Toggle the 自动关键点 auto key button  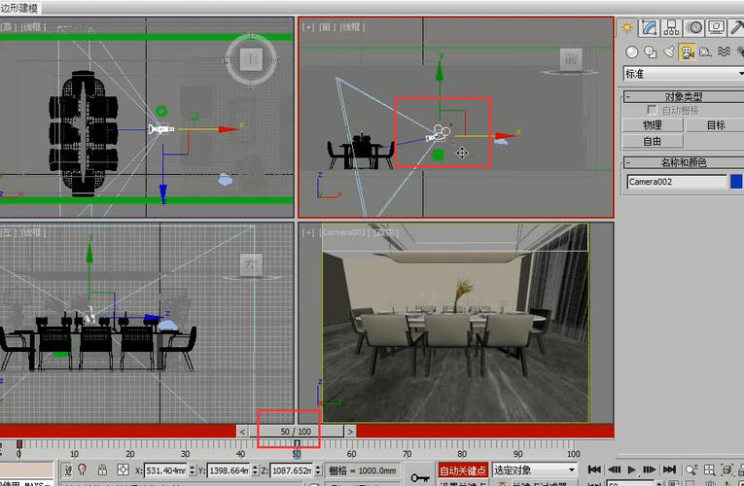pos(463,470)
